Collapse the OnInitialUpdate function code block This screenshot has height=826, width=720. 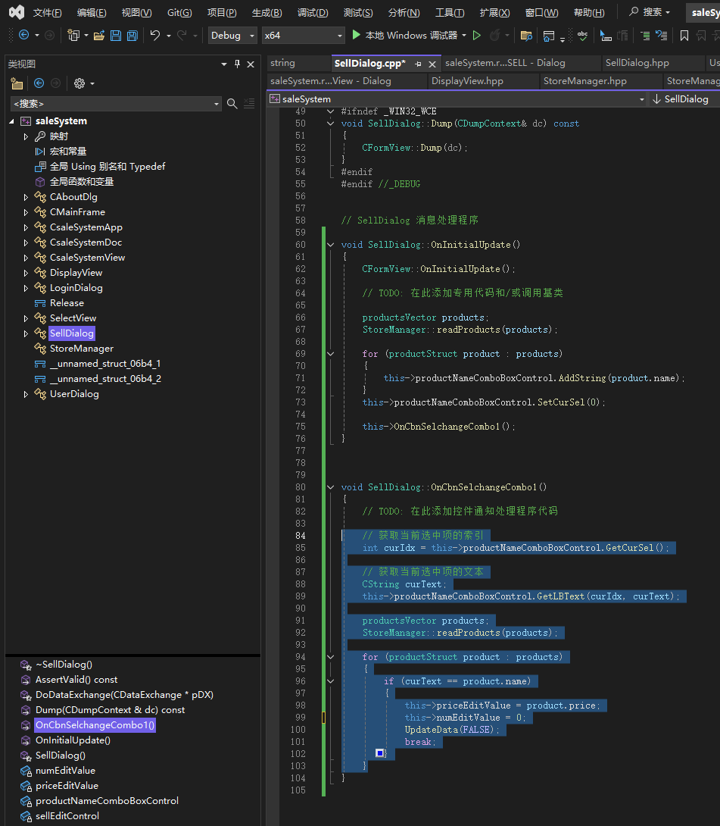(330, 245)
